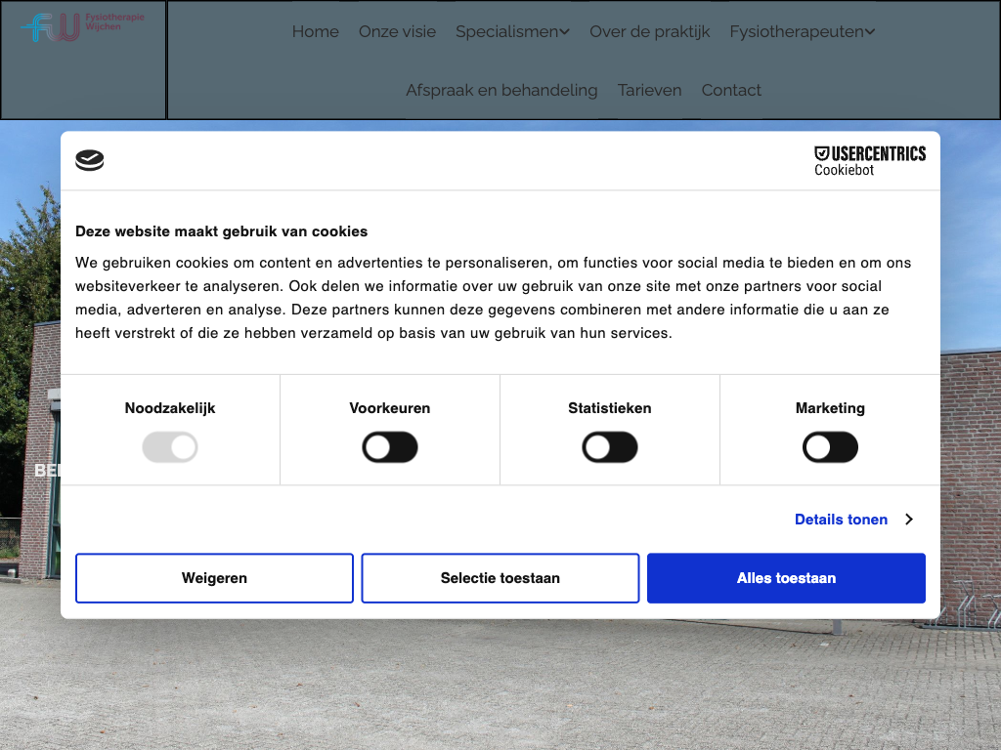This screenshot has height=750, width=1001.
Task: Turn on the Marketing cookie toggle
Action: click(x=830, y=448)
